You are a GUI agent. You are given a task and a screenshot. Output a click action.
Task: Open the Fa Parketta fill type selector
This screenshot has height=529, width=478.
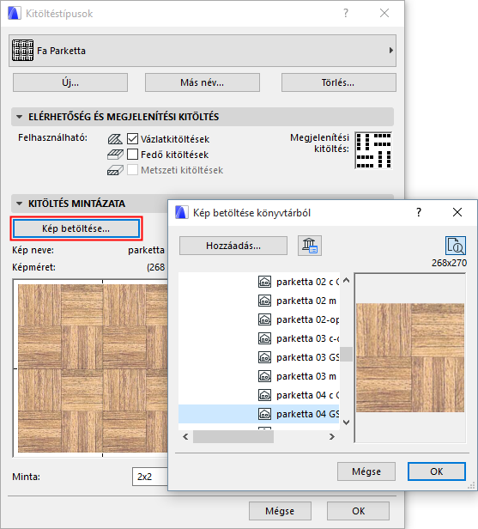click(x=203, y=51)
